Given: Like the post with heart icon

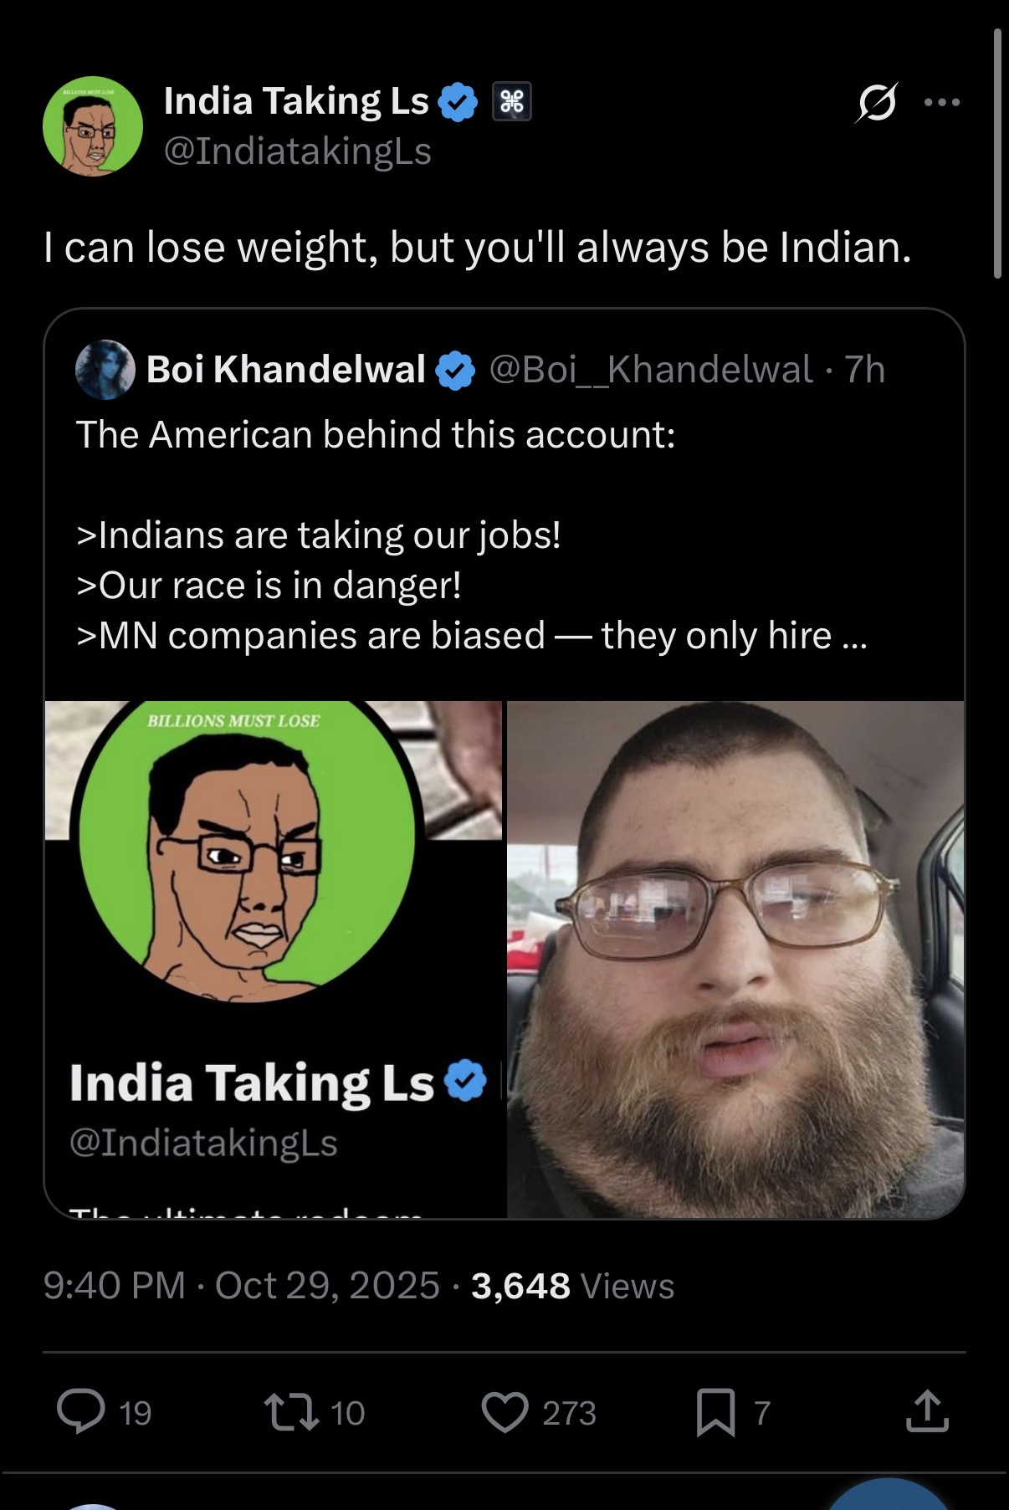Looking at the screenshot, I should pyautogui.click(x=505, y=1412).
